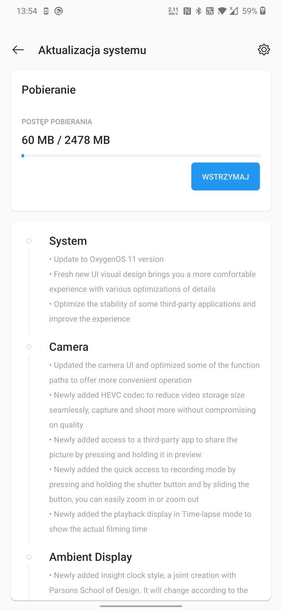The image size is (282, 611).
Task: Tap the Ambient Display timeline bullet
Action: (x=29, y=557)
